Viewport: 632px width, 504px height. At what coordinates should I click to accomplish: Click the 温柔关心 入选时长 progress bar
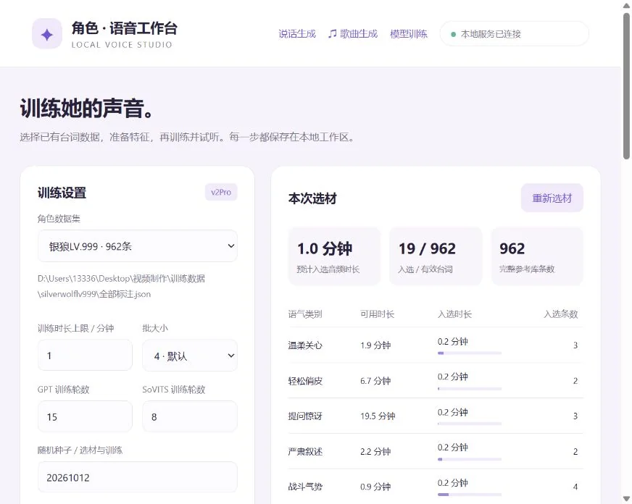click(x=470, y=353)
